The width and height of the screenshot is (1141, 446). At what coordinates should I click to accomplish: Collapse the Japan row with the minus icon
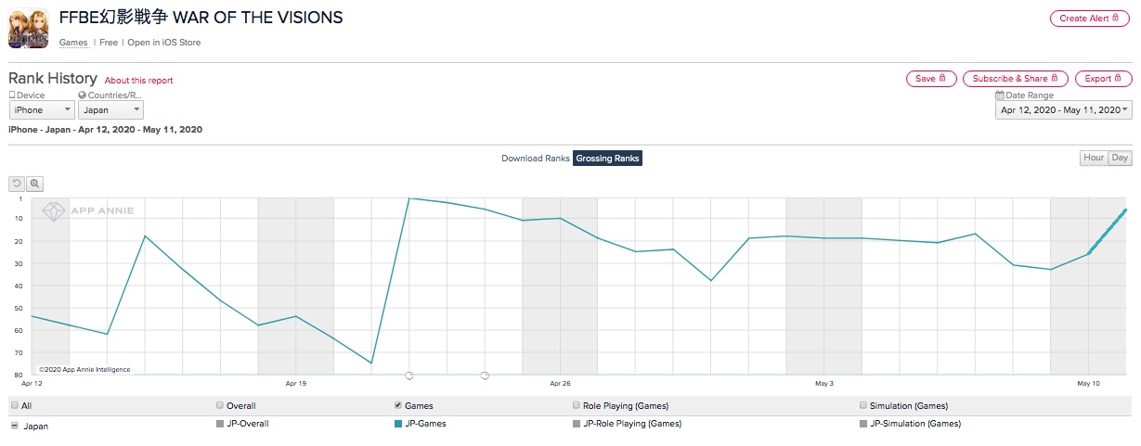[14, 426]
